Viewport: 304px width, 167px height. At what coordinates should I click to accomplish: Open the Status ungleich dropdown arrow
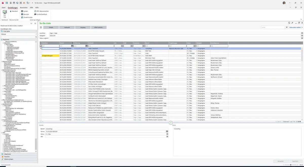302,38
